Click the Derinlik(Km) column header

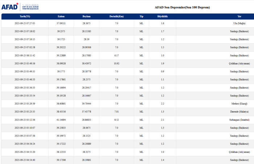coord(116,17)
